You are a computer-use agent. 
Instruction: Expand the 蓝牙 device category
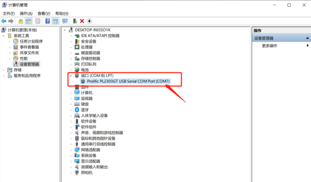[71, 110]
